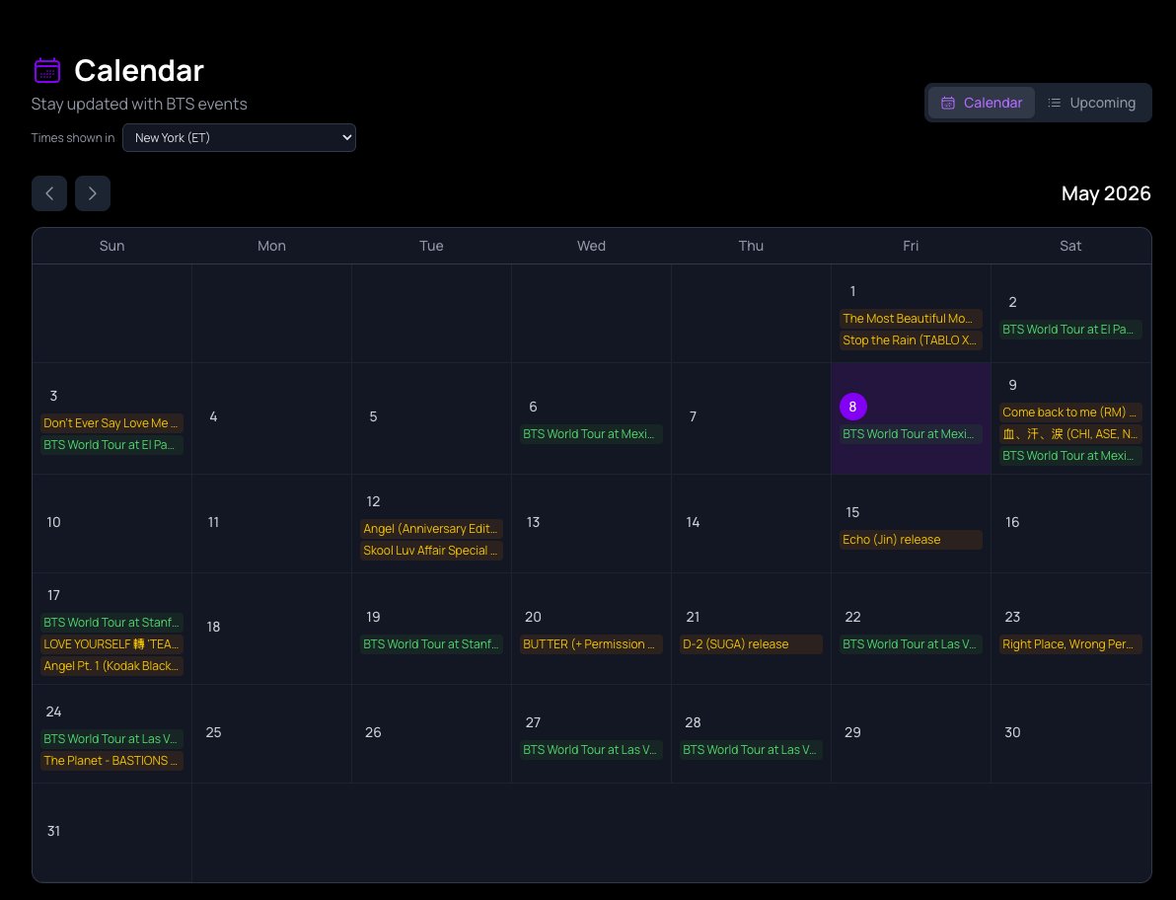Open 'The Planet - BASTIONS...' event
The width and height of the screenshot is (1176, 900).
[111, 761]
